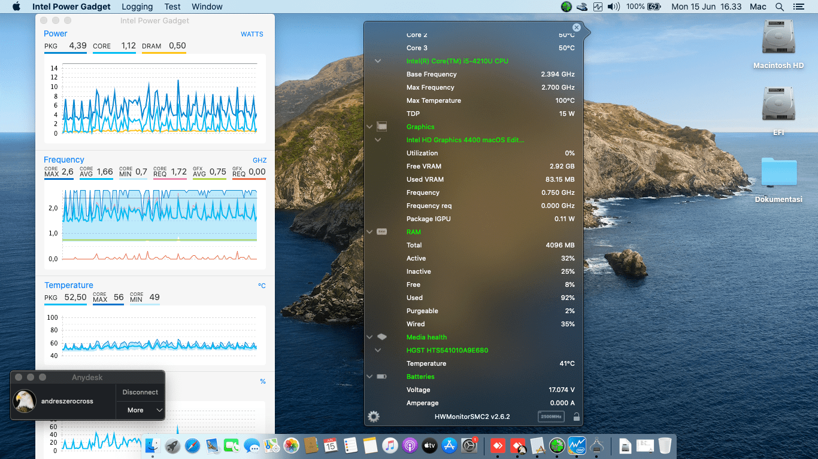
Task: Click the Media health drive icon
Action: [381, 337]
